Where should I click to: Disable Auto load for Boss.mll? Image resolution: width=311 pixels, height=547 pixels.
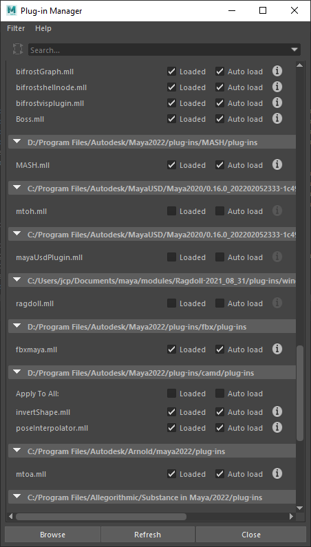point(219,119)
